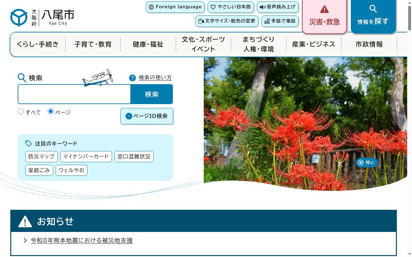
Task: Click the red spider lily slideshow image
Action: tap(305, 124)
